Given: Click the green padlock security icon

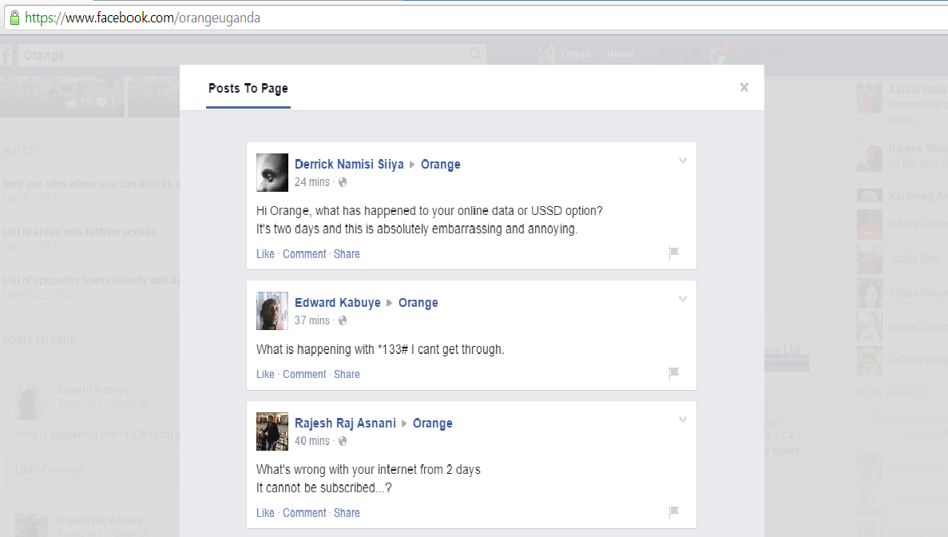Looking at the screenshot, I should (14, 18).
